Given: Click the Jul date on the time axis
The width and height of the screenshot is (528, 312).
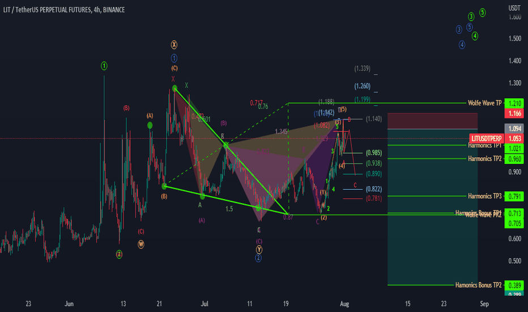Looking at the screenshot, I should (205, 304).
